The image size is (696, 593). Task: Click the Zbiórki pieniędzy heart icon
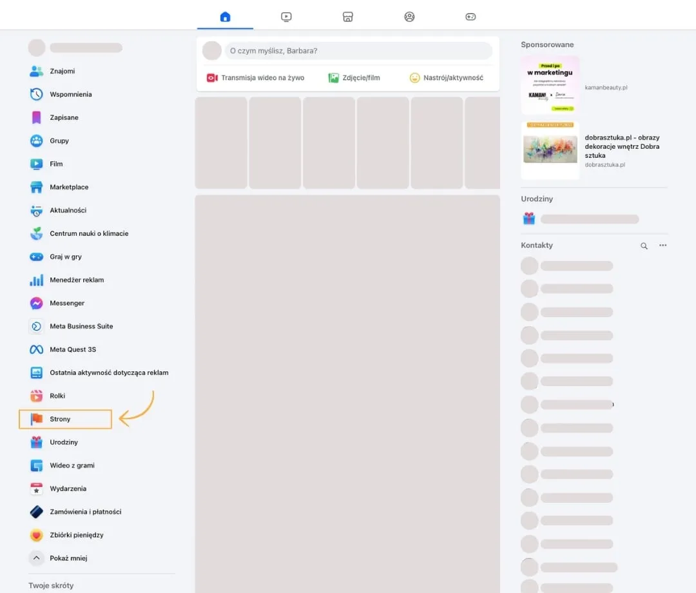(36, 535)
